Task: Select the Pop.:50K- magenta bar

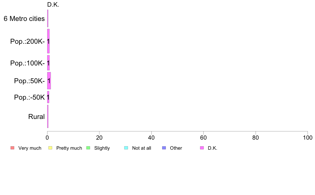Action: (49, 81)
